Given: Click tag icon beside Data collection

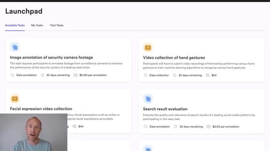Looking at the screenshot, I should coord(146,75).
